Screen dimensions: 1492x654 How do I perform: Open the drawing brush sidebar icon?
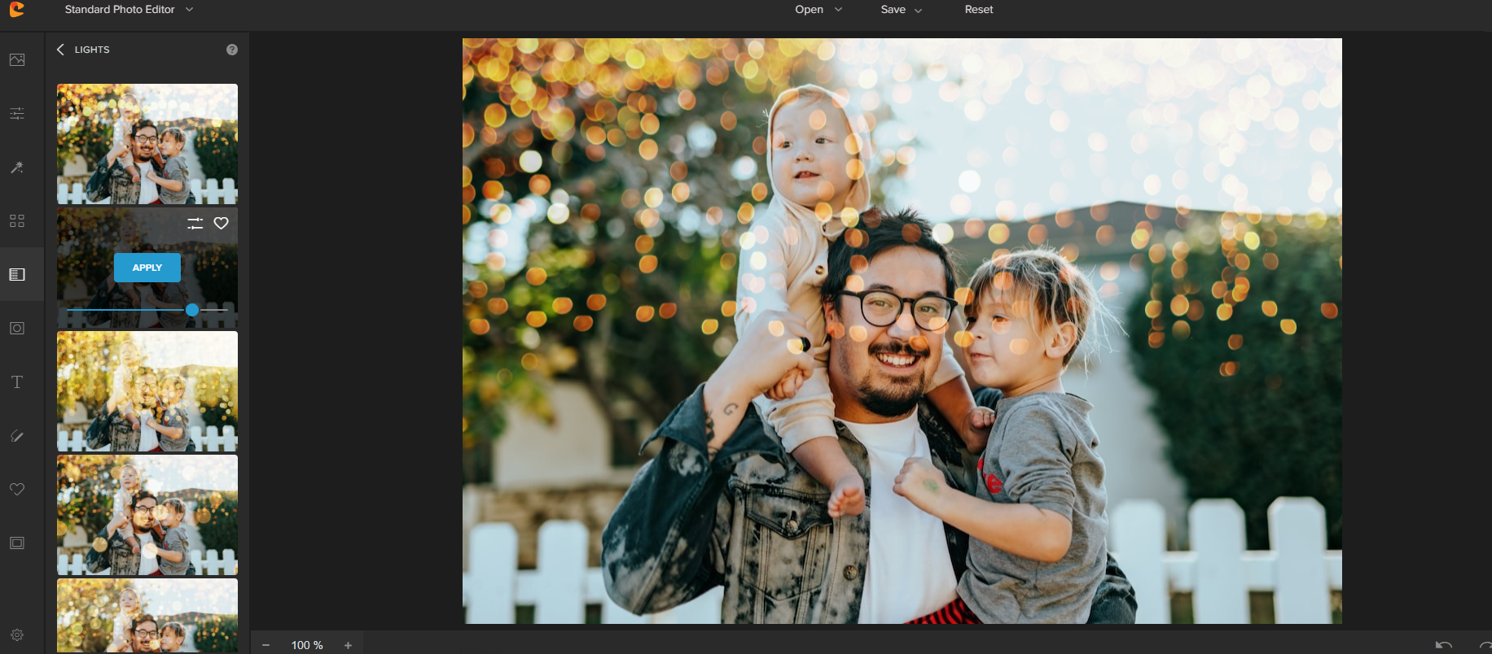click(x=17, y=436)
